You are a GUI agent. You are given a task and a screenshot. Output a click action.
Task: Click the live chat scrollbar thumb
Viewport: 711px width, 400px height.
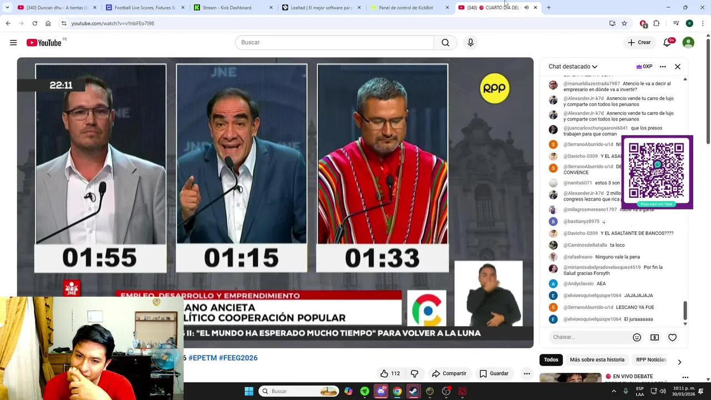click(x=685, y=311)
